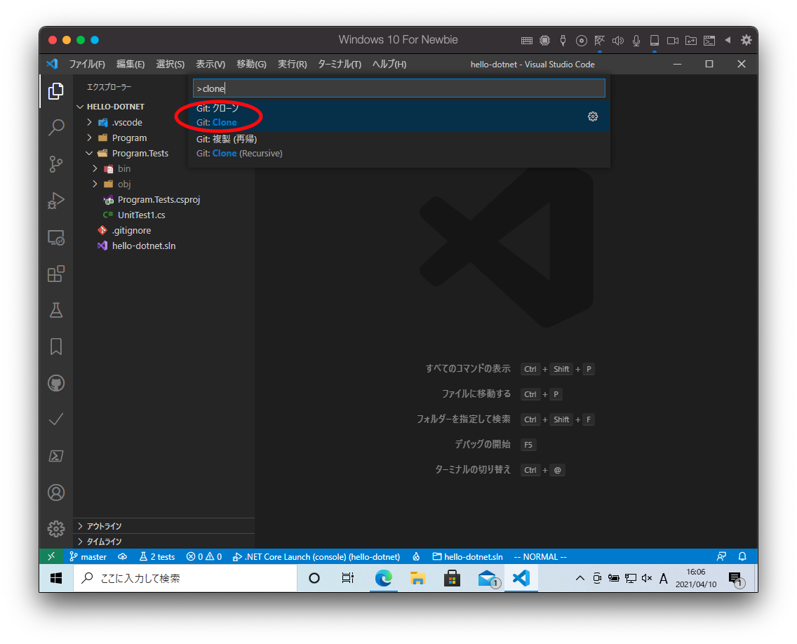This screenshot has width=797, height=644.
Task: Open the Search view in activity bar
Action: coord(56,128)
